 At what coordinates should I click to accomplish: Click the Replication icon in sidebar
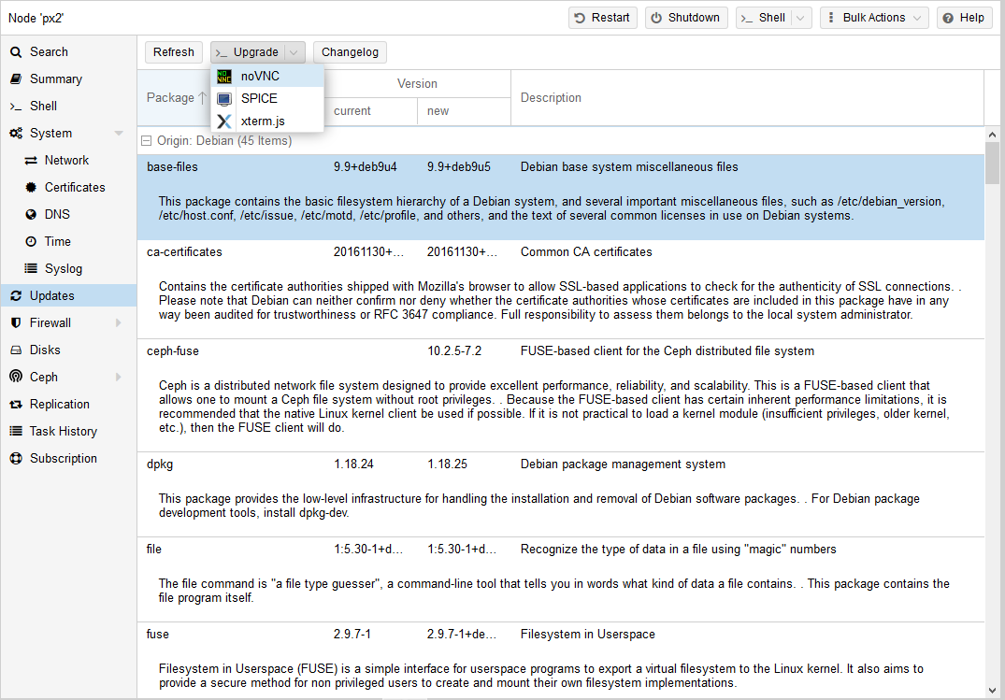point(15,404)
